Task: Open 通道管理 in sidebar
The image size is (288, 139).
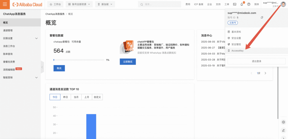Action: pos(8,30)
